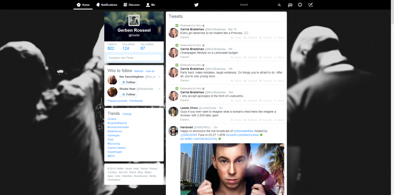Image resolution: width=394 pixels, height=195 pixels.
Task: Open the Developers footer link
Action: click(x=114, y=180)
